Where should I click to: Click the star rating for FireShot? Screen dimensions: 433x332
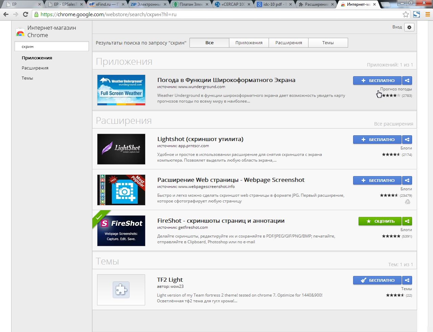tap(391, 236)
